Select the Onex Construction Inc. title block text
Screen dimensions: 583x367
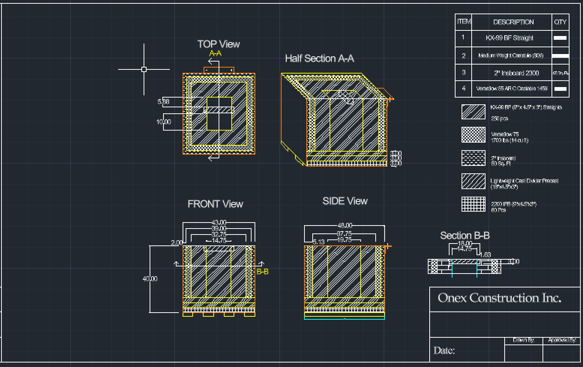499,298
